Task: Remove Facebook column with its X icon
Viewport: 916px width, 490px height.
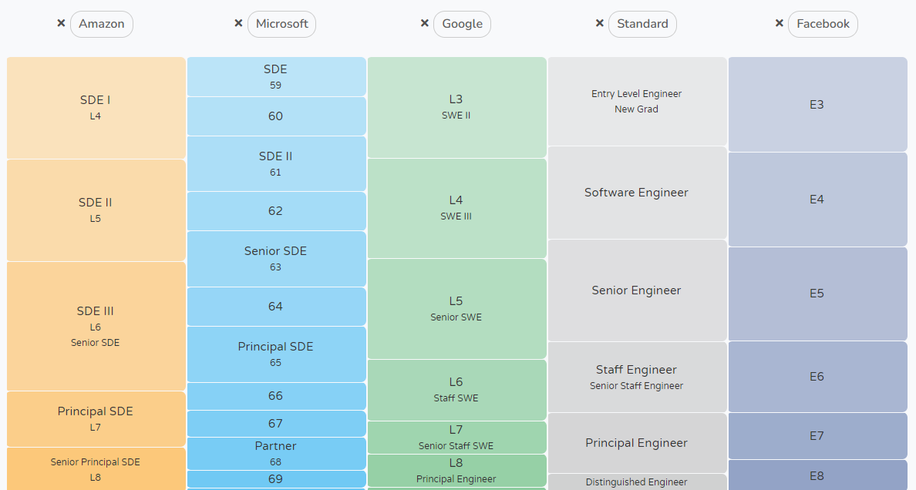Action: tap(779, 24)
